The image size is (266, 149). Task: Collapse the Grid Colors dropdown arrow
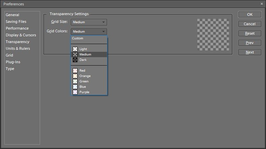point(103,32)
